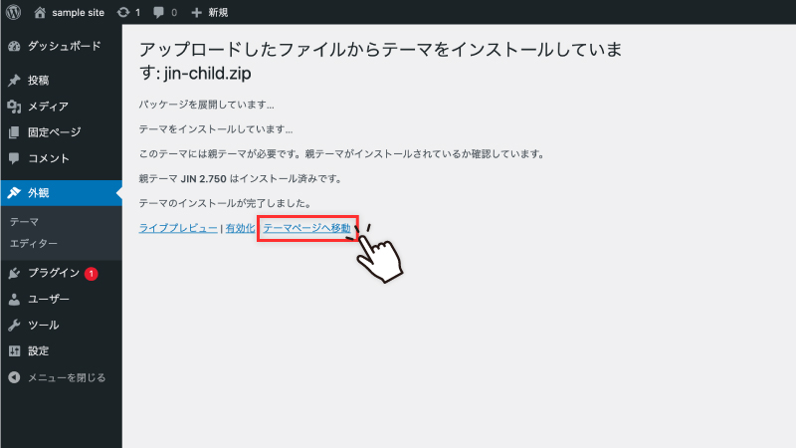Click the updates refresh icon
This screenshot has width=796, height=448.
pos(123,12)
